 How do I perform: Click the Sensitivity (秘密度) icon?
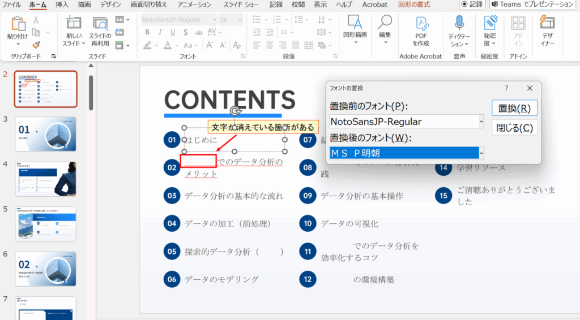click(x=489, y=24)
